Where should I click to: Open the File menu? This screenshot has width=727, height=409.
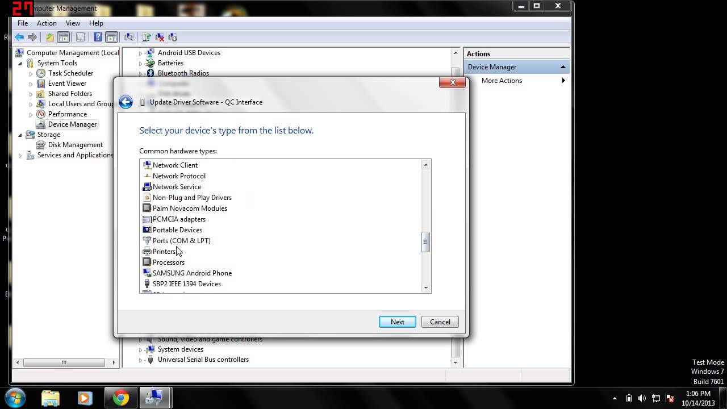23,23
